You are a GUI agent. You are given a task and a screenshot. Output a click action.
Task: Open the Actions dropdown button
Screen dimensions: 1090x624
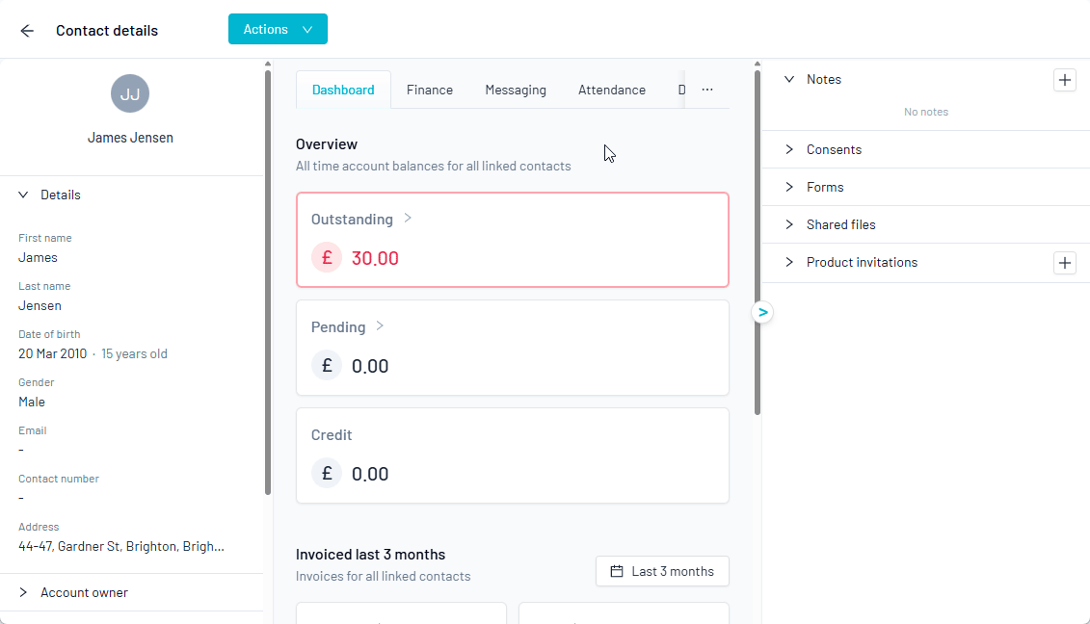tap(278, 29)
